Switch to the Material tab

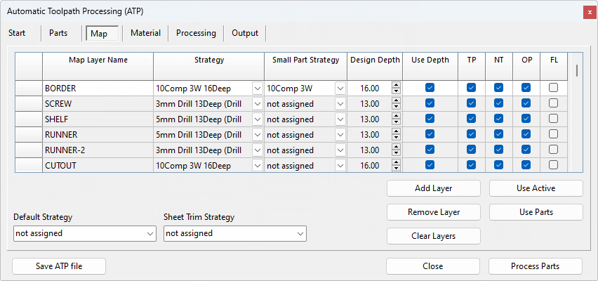[145, 33]
